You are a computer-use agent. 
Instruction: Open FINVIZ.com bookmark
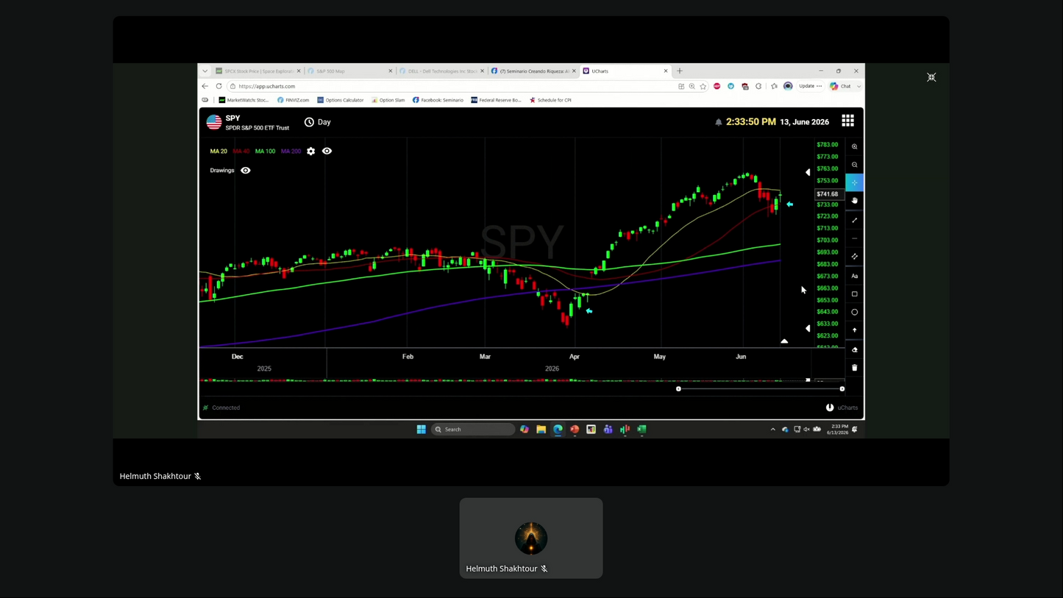[x=293, y=100]
